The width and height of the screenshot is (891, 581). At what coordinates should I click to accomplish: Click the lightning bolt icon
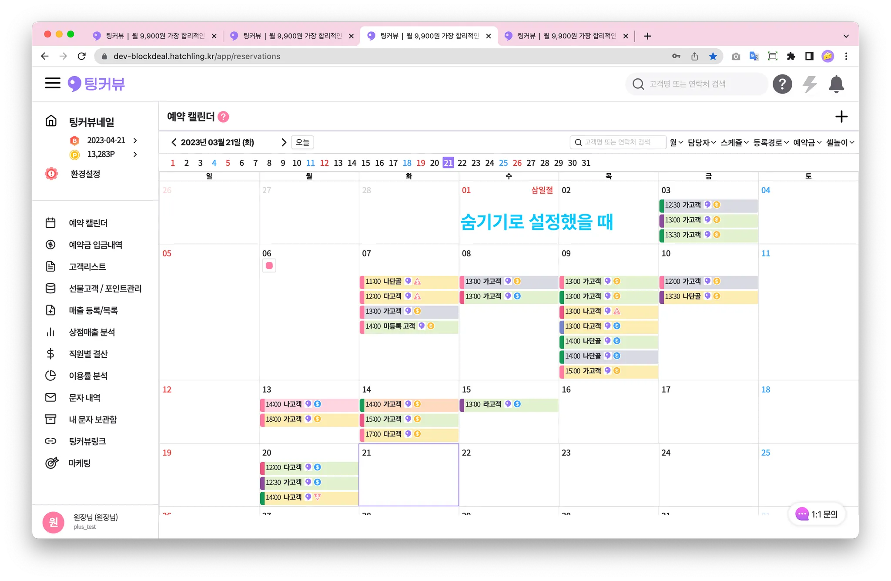[x=809, y=84]
